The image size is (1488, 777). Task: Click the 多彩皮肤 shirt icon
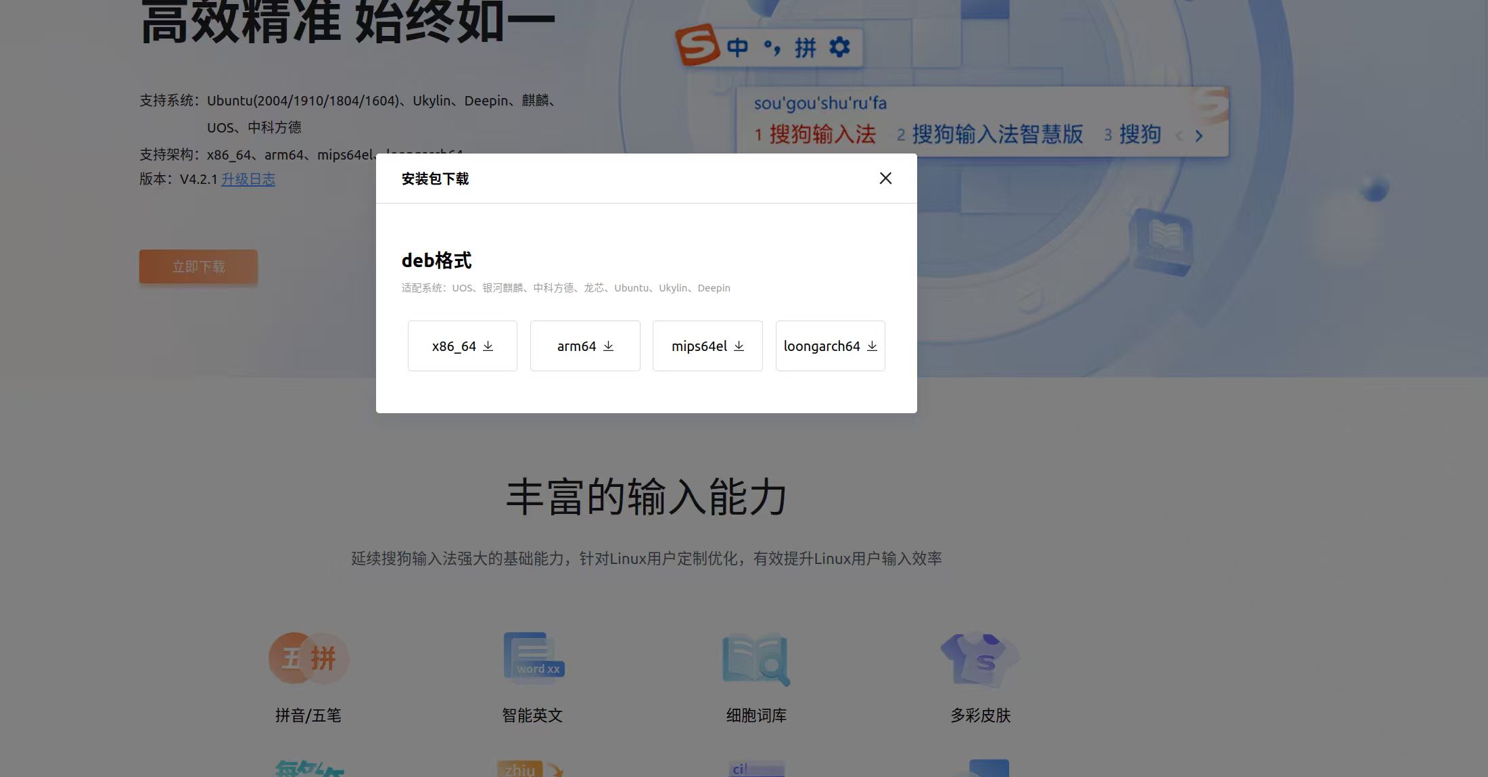point(980,660)
